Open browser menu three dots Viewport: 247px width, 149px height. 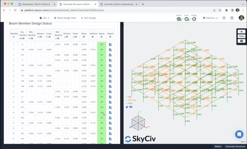(243, 10)
